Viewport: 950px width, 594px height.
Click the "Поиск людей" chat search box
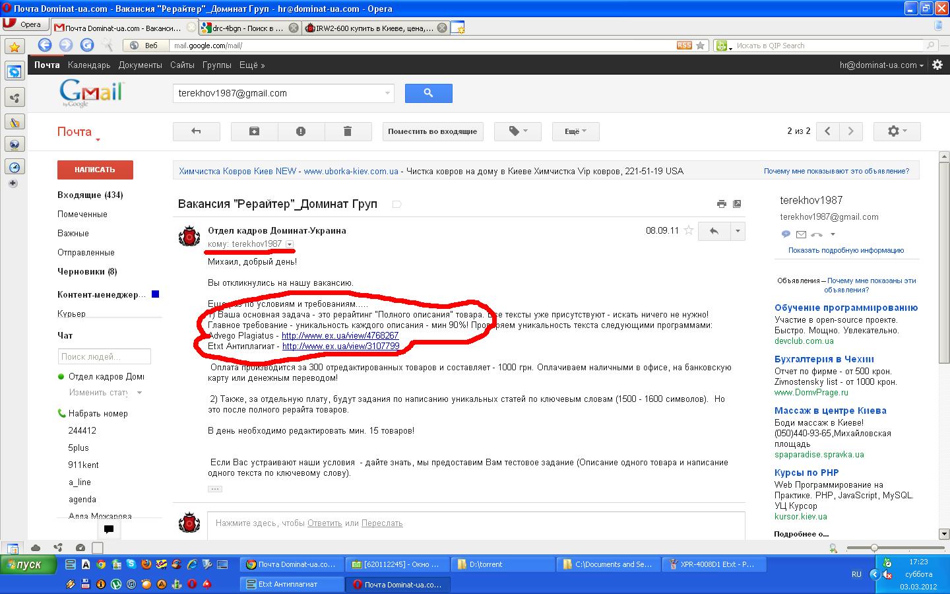[104, 356]
